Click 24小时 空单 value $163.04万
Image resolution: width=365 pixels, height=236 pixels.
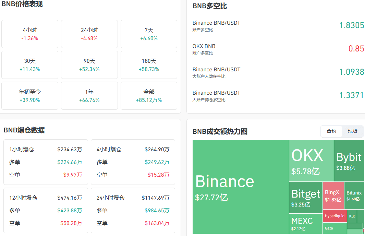coord(157,223)
